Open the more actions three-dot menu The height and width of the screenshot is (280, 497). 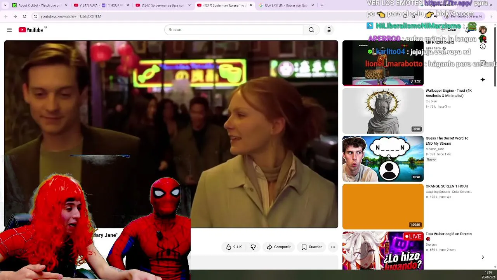333,247
